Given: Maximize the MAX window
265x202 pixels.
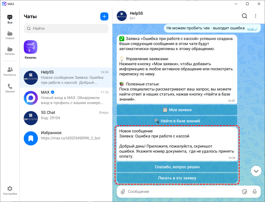Looking at the screenshot, I should coord(247,4).
